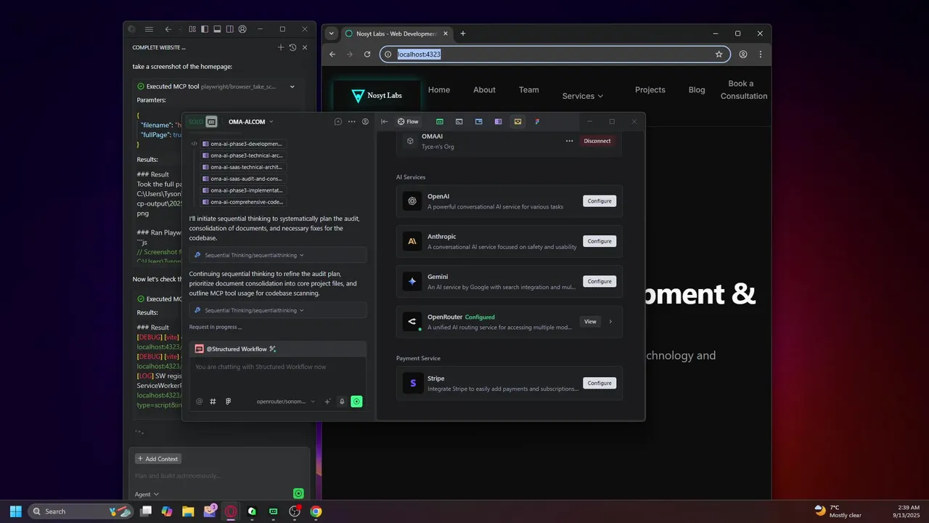Open the About link on Nosyt Labs site
The image size is (929, 523).
pyautogui.click(x=484, y=90)
